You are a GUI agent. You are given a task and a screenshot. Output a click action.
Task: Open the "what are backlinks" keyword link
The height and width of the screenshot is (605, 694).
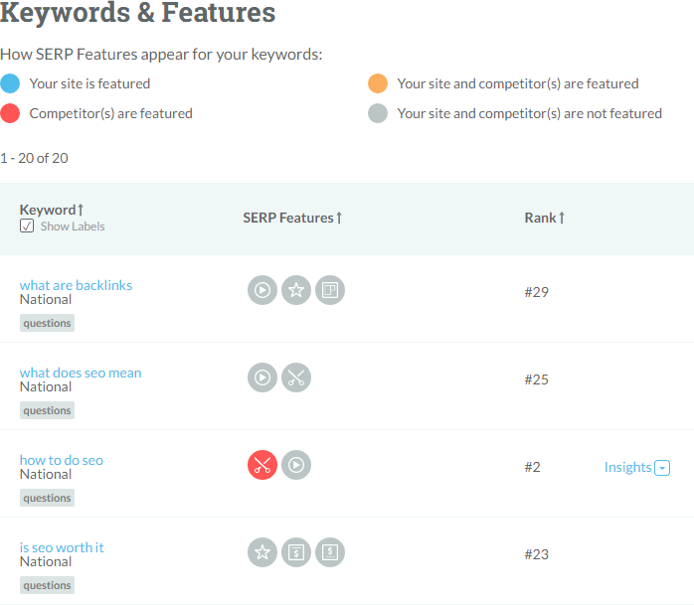click(x=76, y=285)
